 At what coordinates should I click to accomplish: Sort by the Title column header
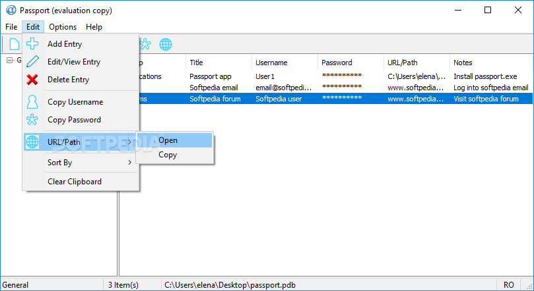pyautogui.click(x=219, y=63)
